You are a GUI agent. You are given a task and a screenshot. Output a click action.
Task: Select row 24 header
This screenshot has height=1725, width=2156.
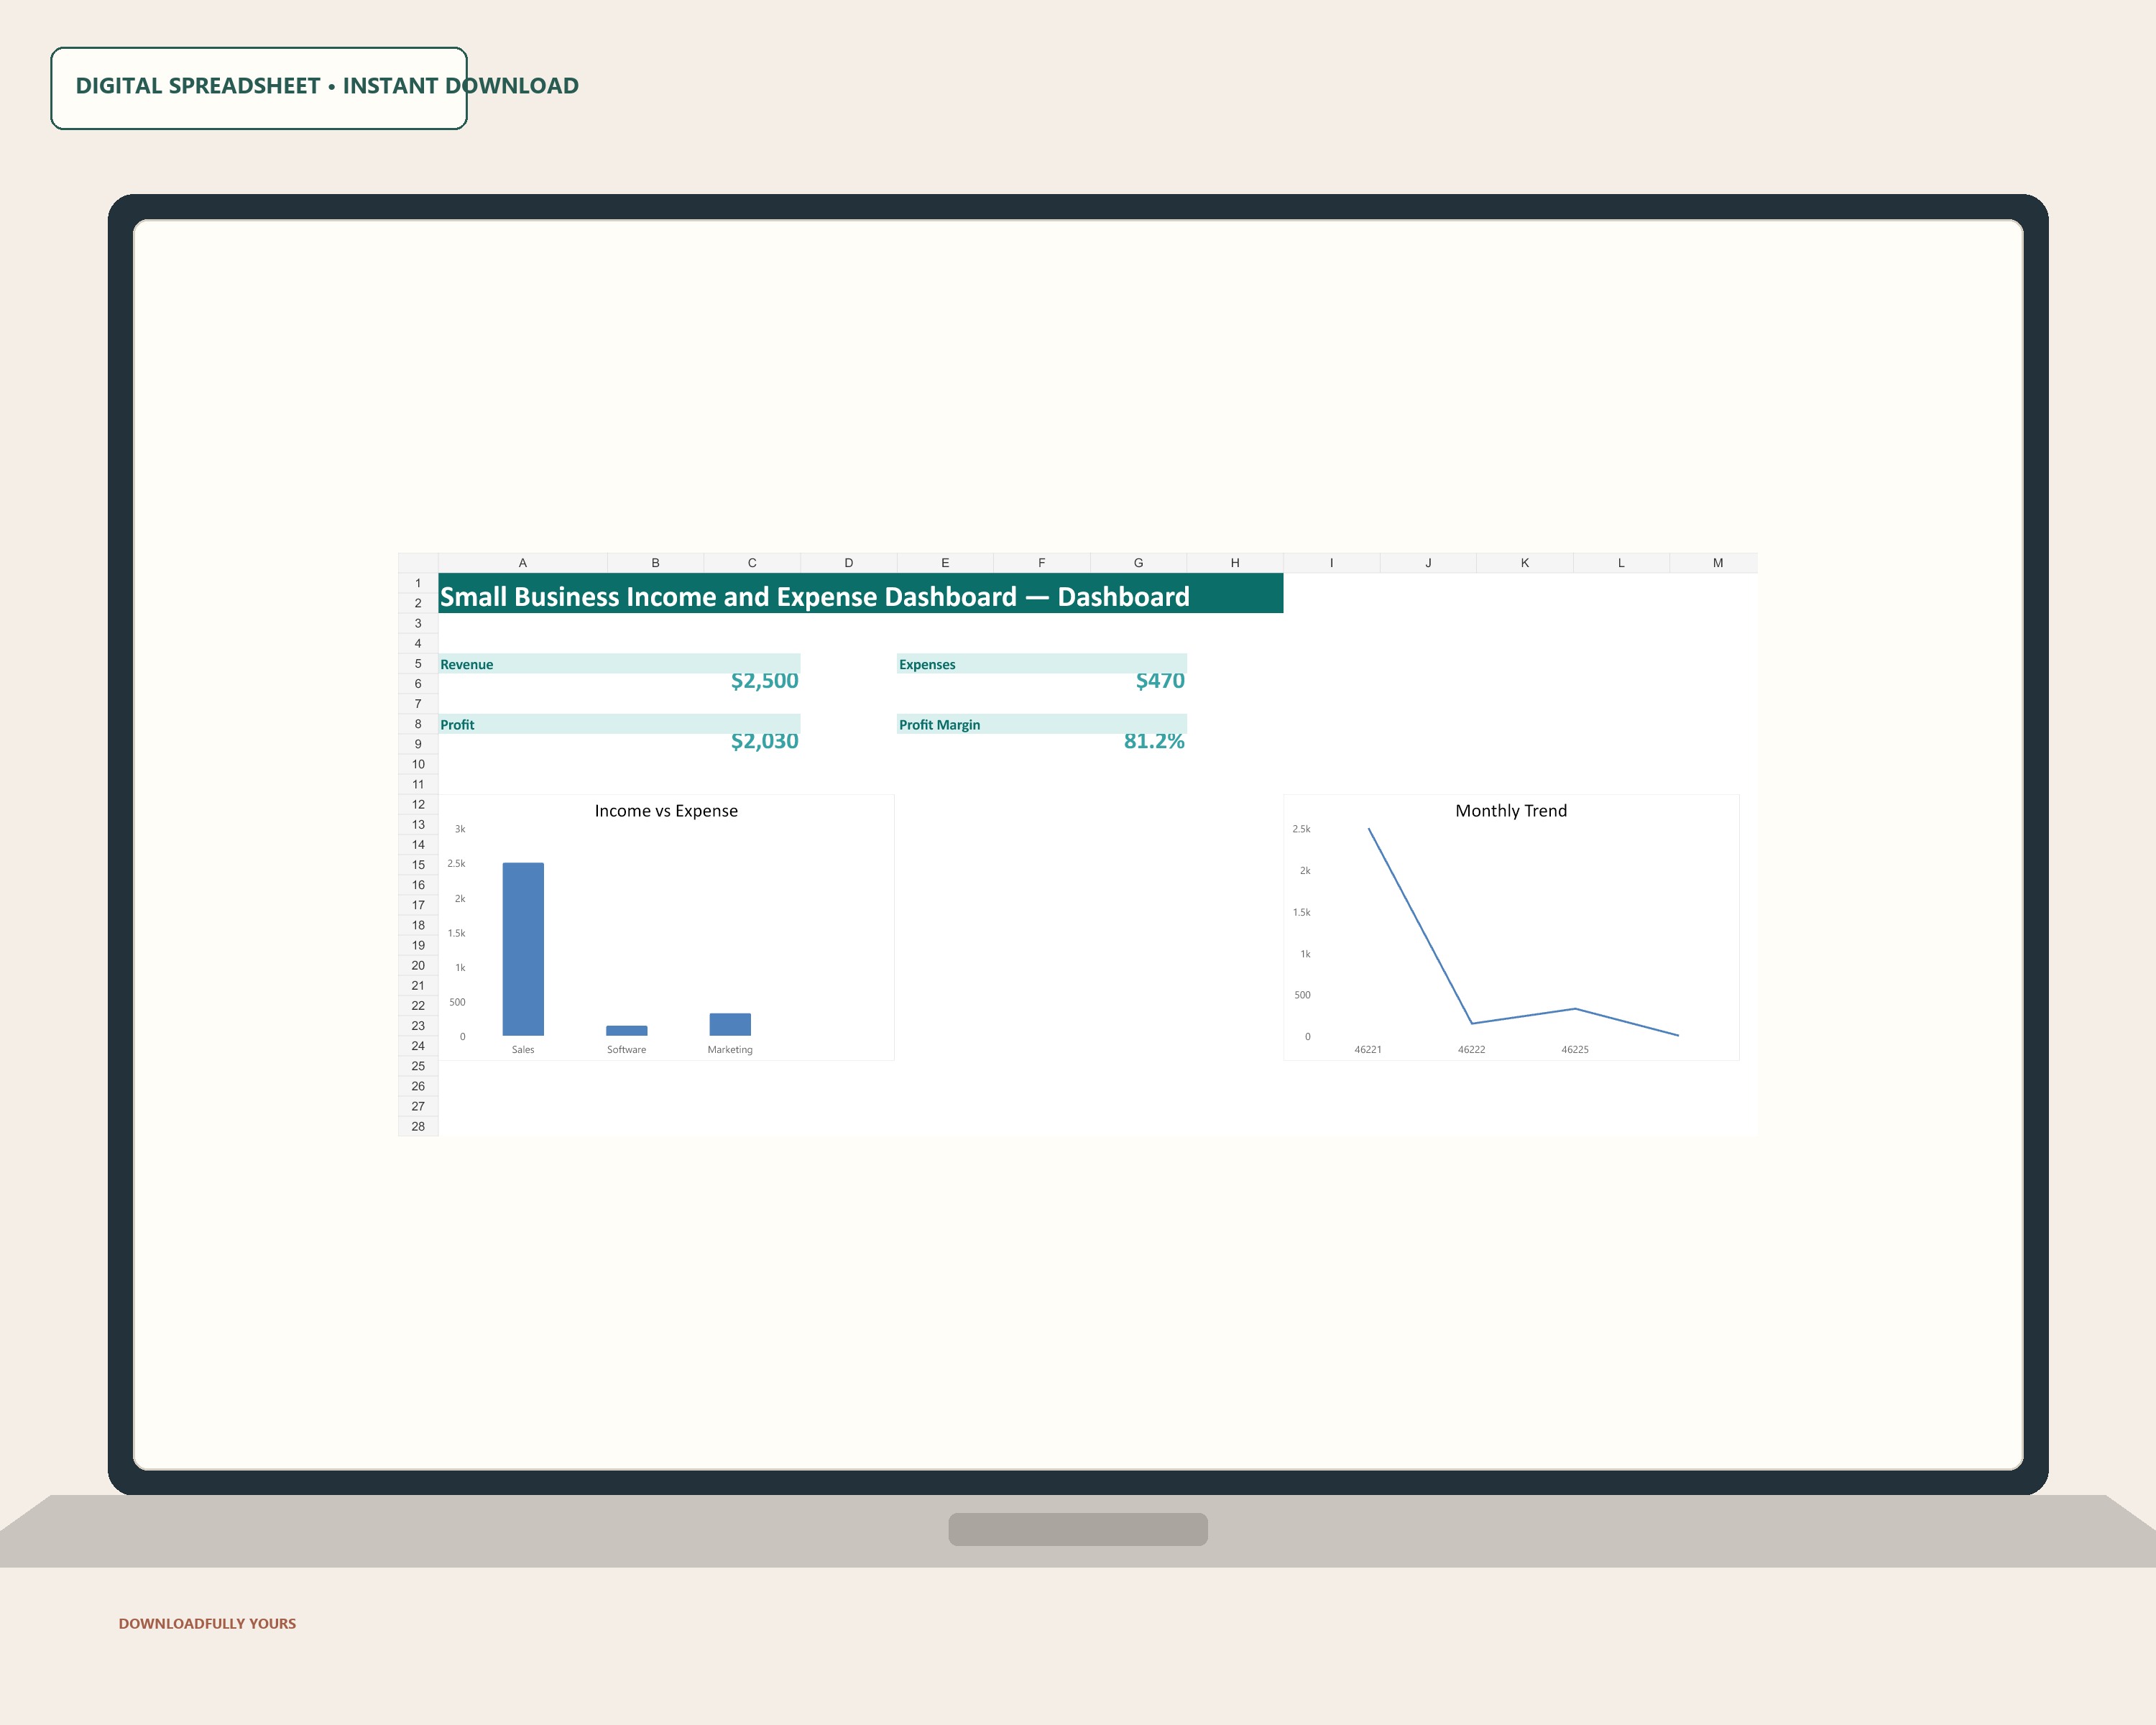coord(418,1046)
